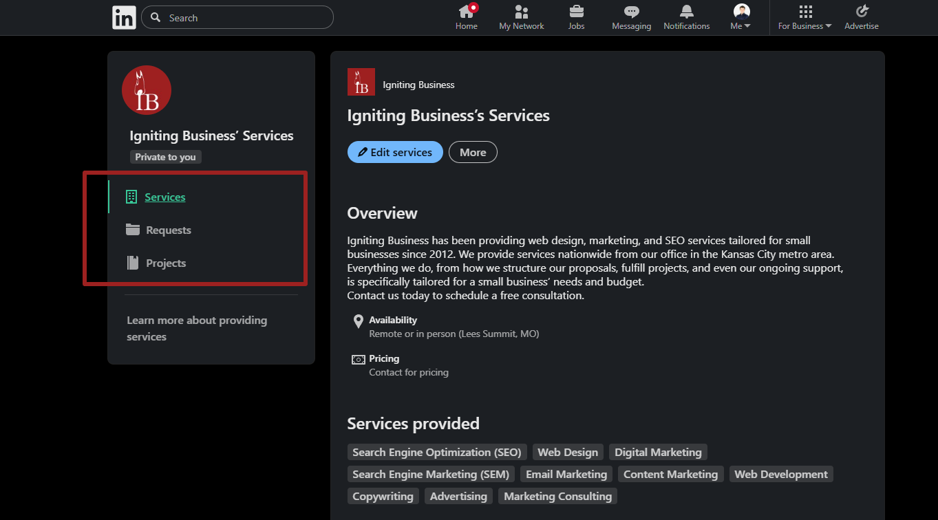Click the More button
Viewport: 938px width, 520px height.
point(473,152)
